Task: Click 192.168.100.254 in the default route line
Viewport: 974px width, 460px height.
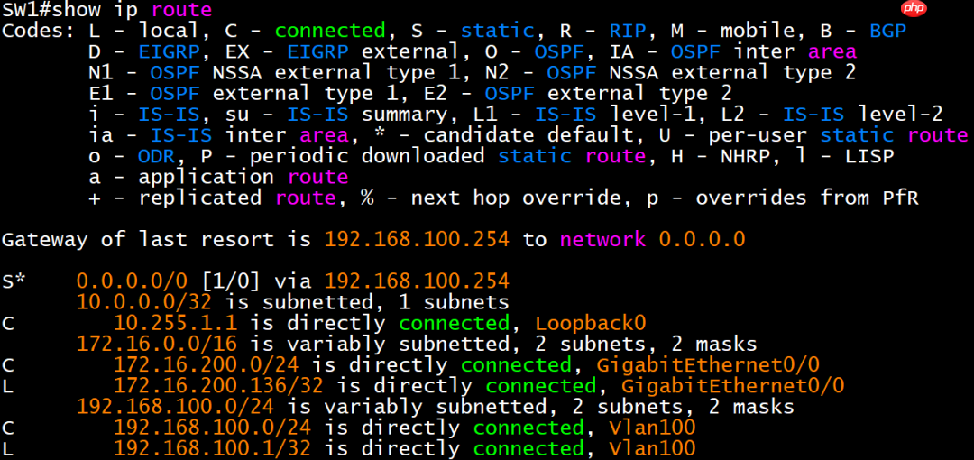Action: 417,281
